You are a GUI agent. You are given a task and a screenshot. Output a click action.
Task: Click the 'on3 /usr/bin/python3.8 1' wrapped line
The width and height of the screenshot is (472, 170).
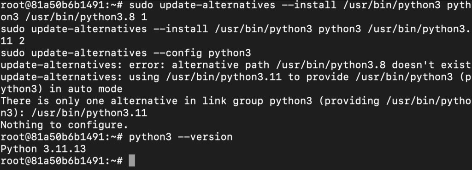point(74,17)
